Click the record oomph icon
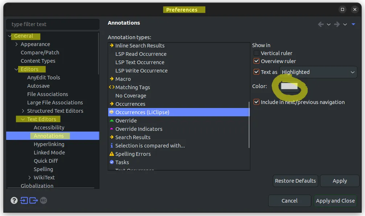365x216 pixels. pos(44,200)
